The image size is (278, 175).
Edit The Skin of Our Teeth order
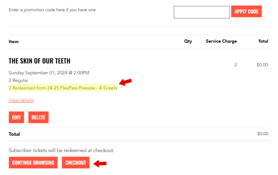click(x=16, y=117)
